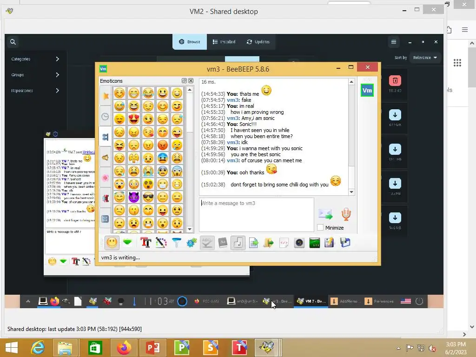Save chat with floppy pencil icon
The image size is (476, 357).
pyautogui.click(x=330, y=243)
